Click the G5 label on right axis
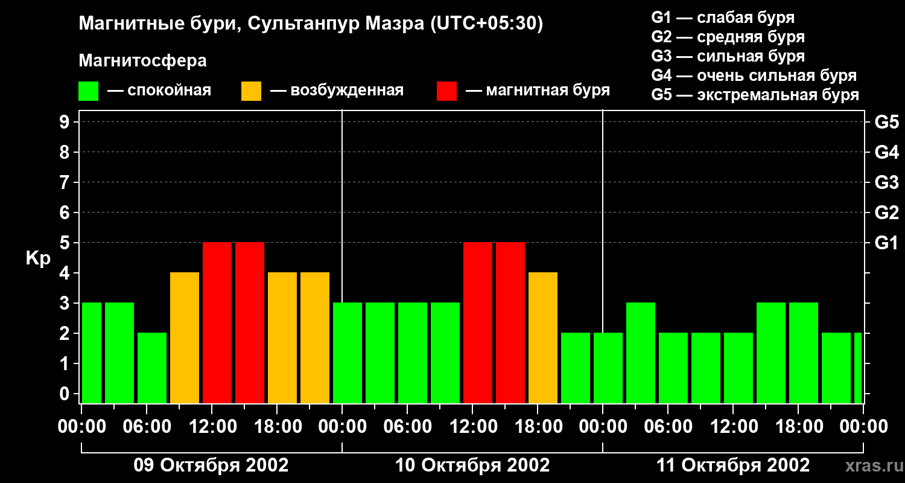Viewport: 905px width, 483px height. click(887, 123)
